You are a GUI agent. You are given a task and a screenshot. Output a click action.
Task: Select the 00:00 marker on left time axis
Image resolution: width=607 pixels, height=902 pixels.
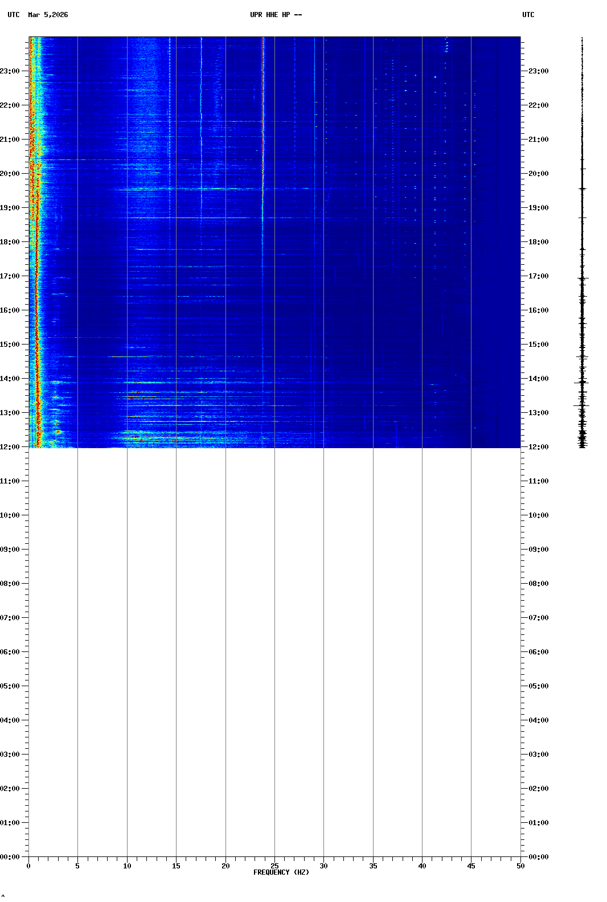(x=10, y=857)
